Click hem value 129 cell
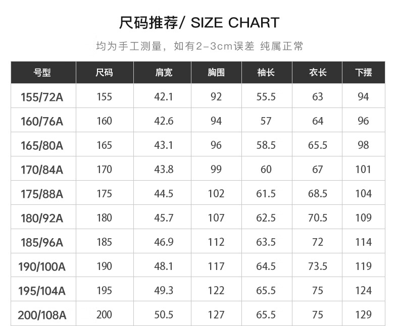Screen dimensions: 399x326 click(364, 315)
